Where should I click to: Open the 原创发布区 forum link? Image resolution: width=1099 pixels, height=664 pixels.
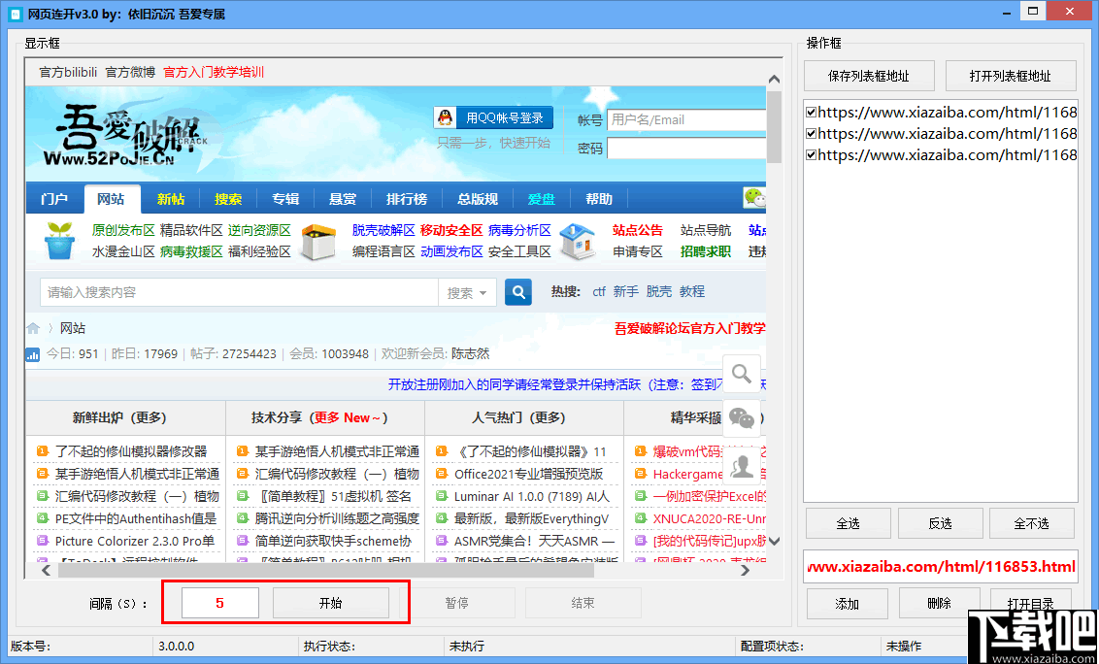[123, 230]
